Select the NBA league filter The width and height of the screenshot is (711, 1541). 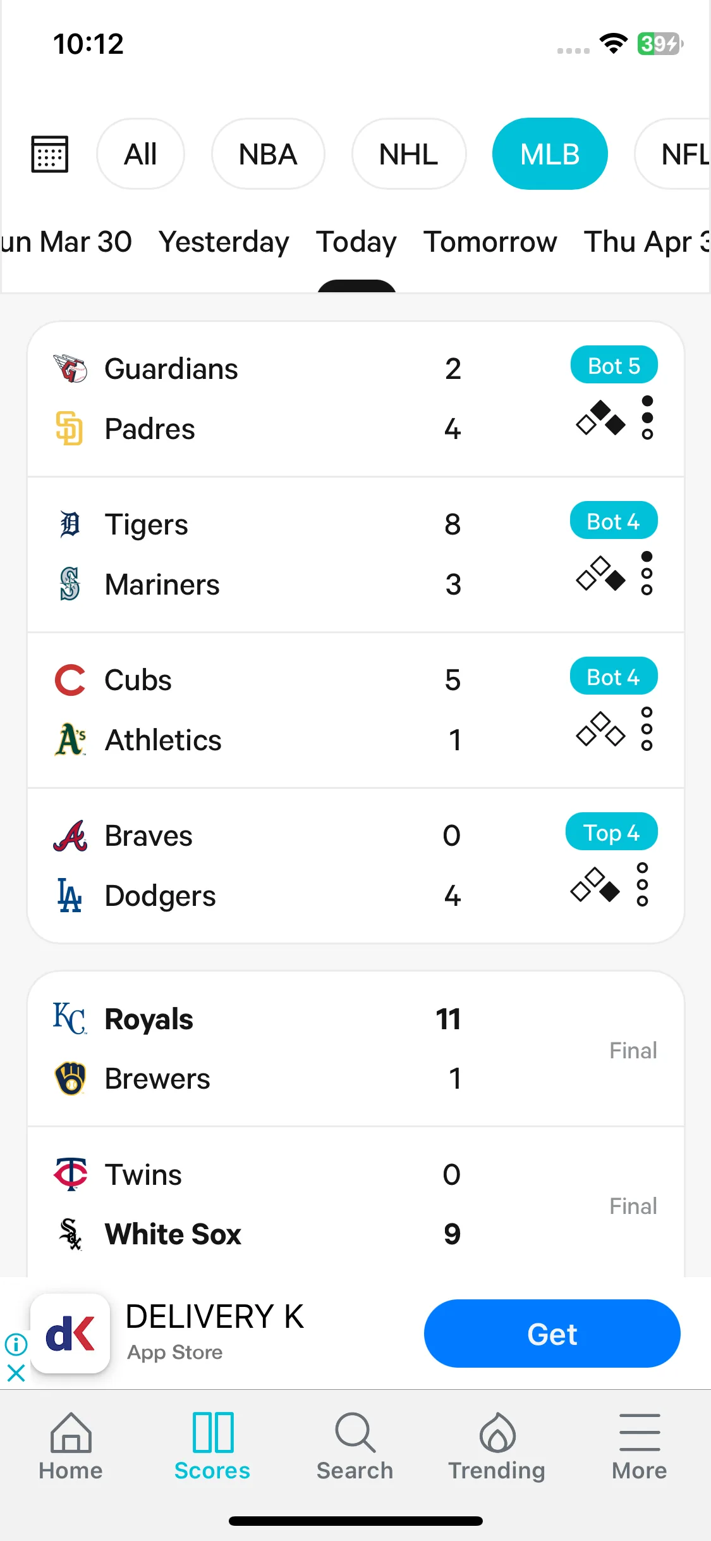coord(268,154)
